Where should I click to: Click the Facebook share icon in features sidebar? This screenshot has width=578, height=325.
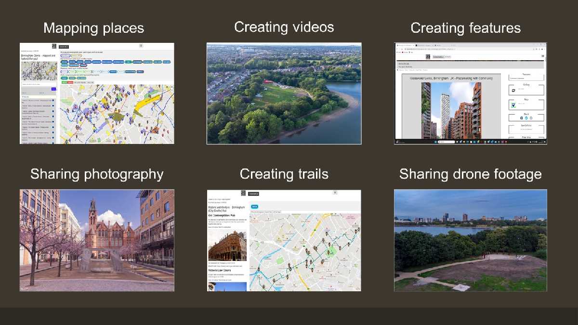522,118
